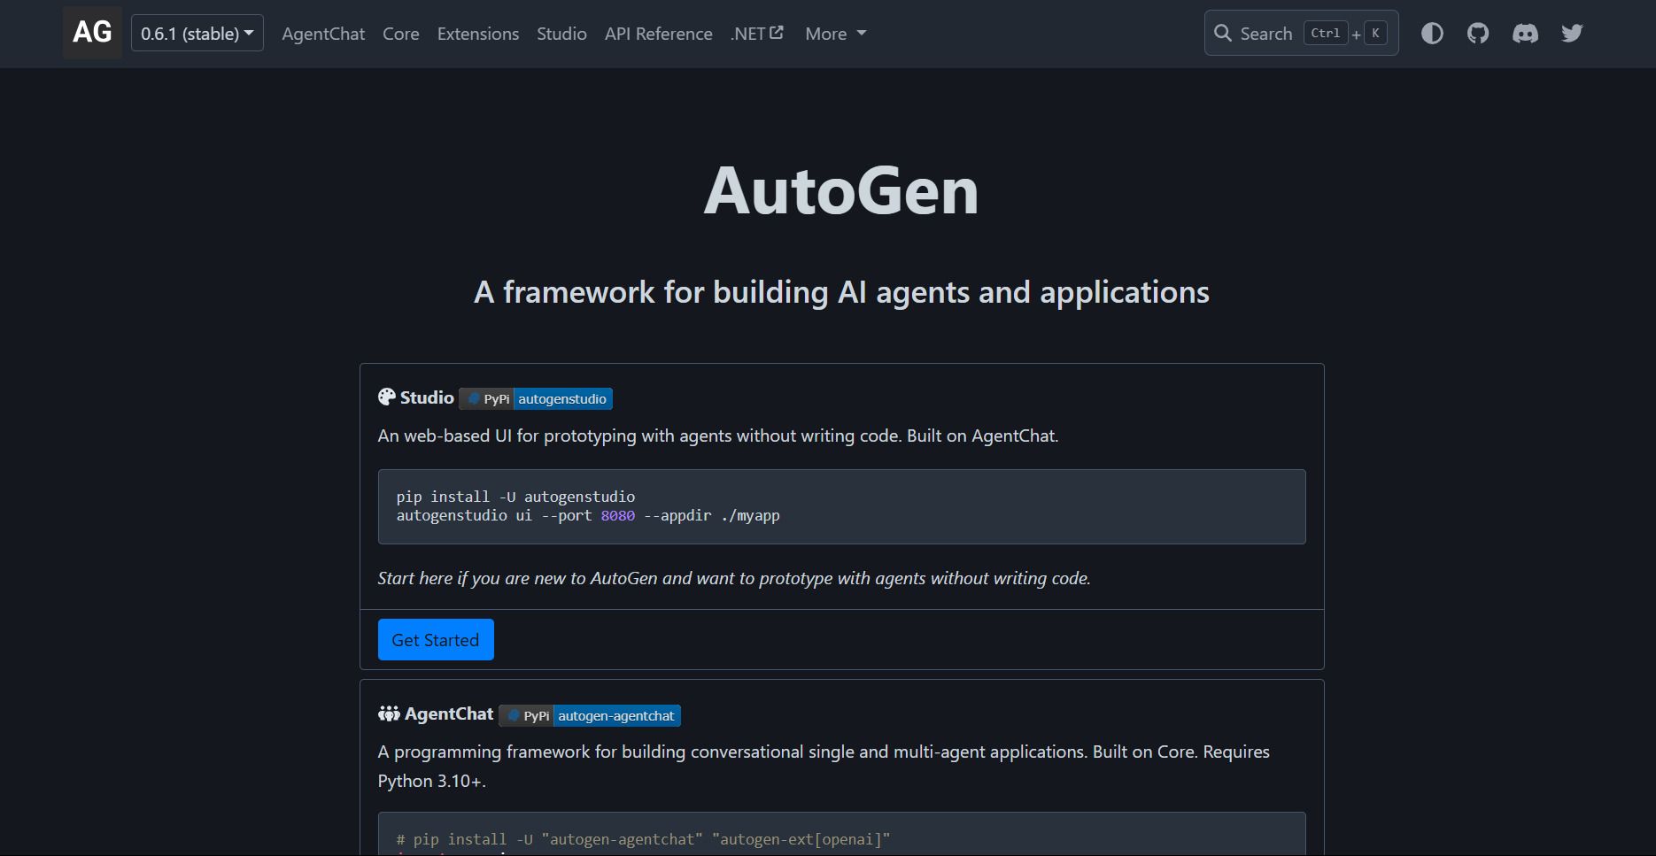Click the AgentChat people icon
The height and width of the screenshot is (856, 1656).
pos(389,713)
